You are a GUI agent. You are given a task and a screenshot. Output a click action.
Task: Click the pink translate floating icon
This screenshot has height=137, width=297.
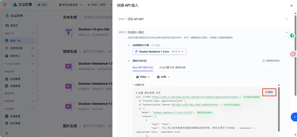293,54
